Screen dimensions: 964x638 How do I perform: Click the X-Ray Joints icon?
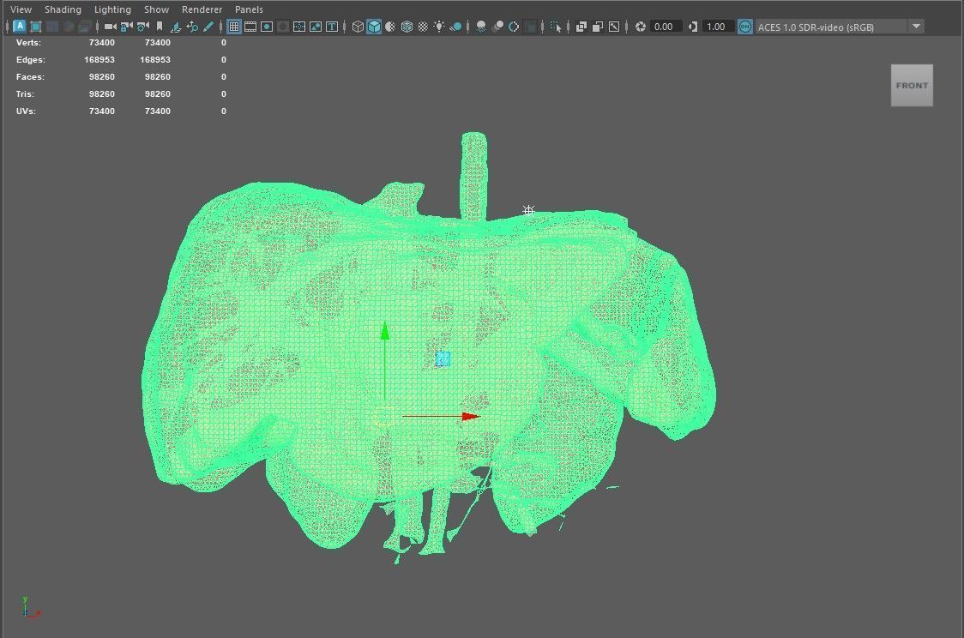pos(613,27)
